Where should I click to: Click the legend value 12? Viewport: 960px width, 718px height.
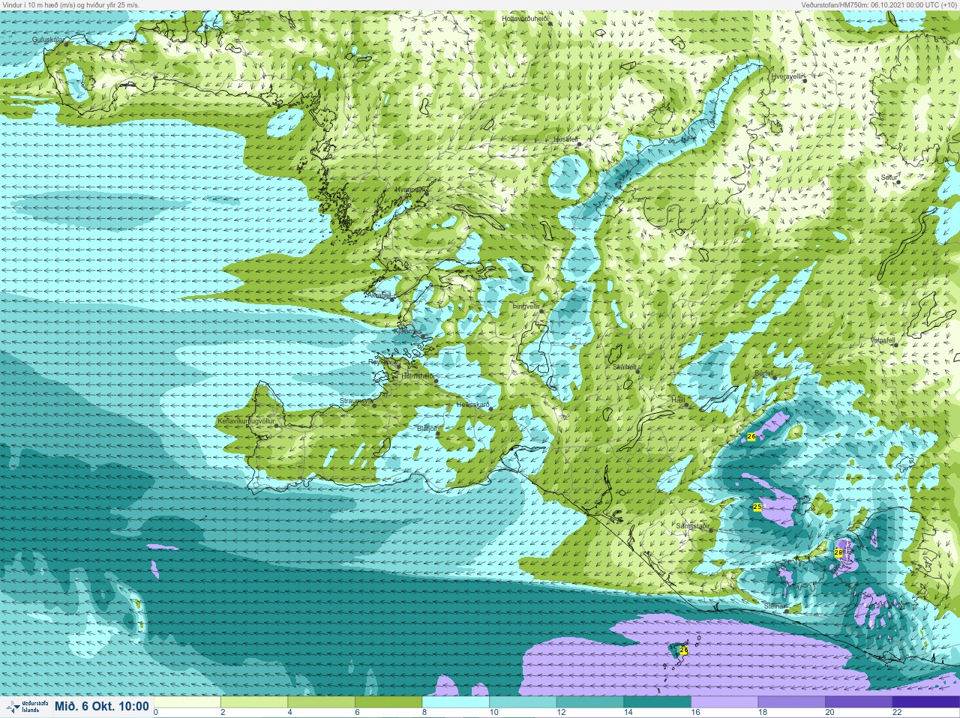[560, 713]
